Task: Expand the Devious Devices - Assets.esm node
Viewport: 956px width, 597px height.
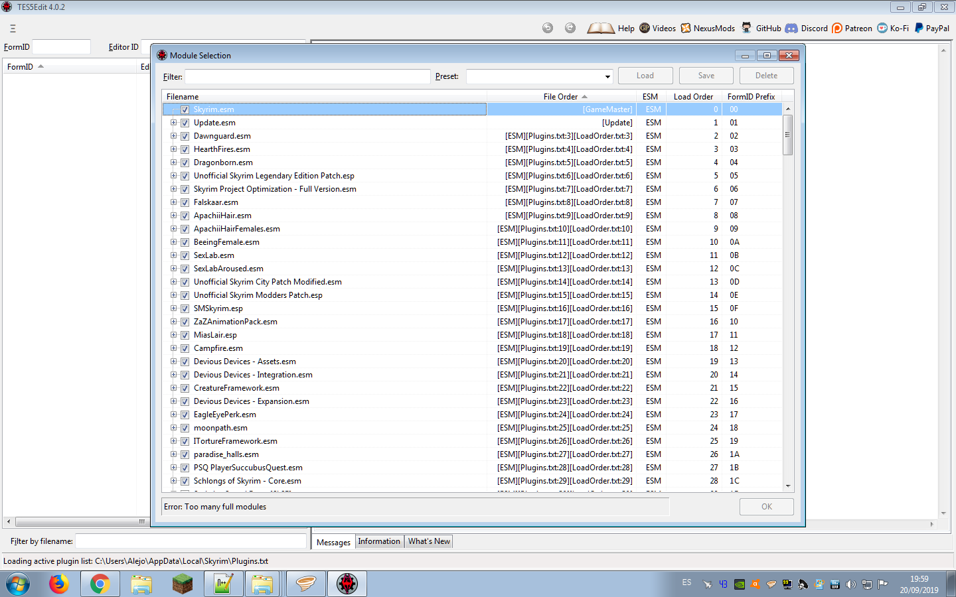Action: [173, 362]
